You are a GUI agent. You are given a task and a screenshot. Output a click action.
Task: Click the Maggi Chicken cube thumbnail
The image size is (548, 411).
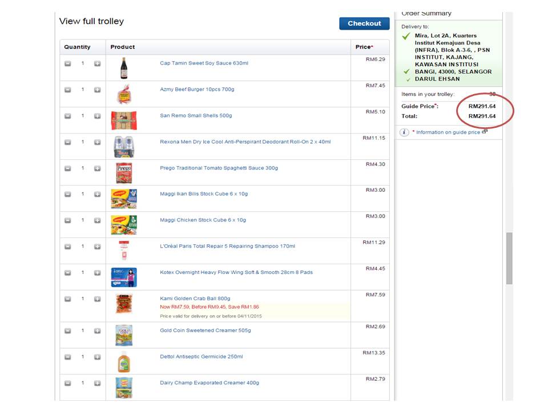[x=124, y=225]
